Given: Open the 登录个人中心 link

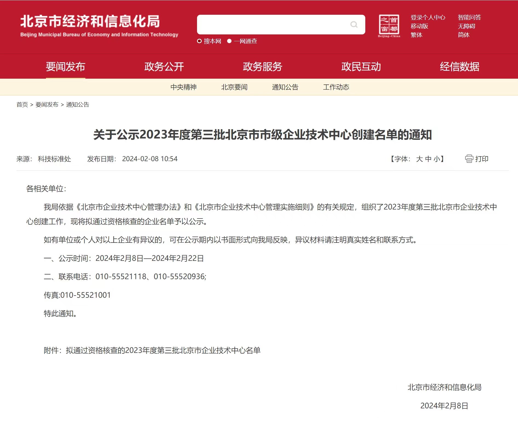Looking at the screenshot, I should coord(428,17).
